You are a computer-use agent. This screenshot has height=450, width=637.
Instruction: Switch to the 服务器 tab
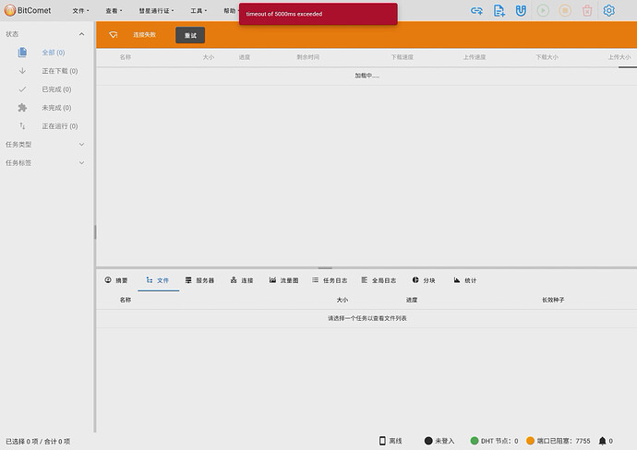(x=199, y=280)
